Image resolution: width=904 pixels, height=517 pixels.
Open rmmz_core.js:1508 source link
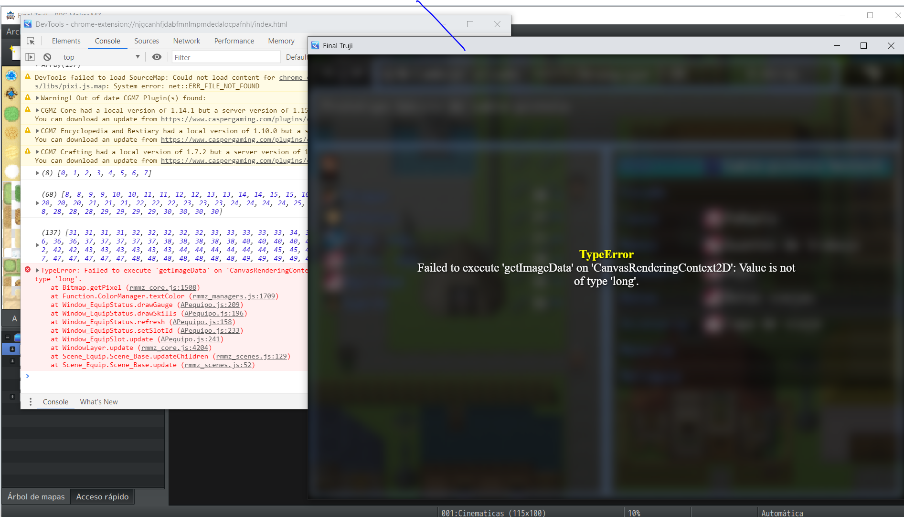coord(163,287)
